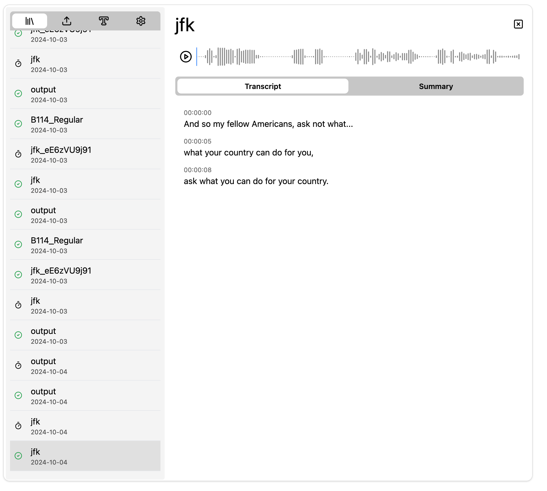Jump to timestamp 00:00:08
The height and width of the screenshot is (491, 547).
pyautogui.click(x=198, y=170)
